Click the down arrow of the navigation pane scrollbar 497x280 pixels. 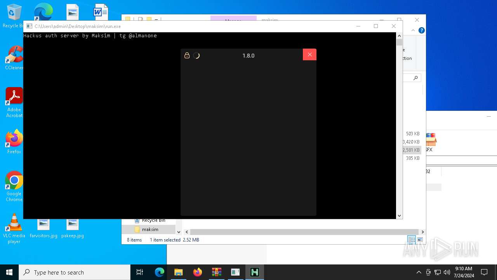[179, 232]
